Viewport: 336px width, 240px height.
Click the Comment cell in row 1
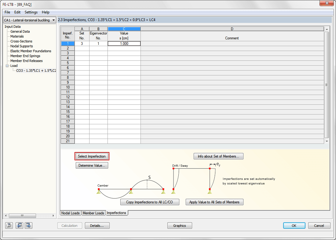click(x=232, y=43)
